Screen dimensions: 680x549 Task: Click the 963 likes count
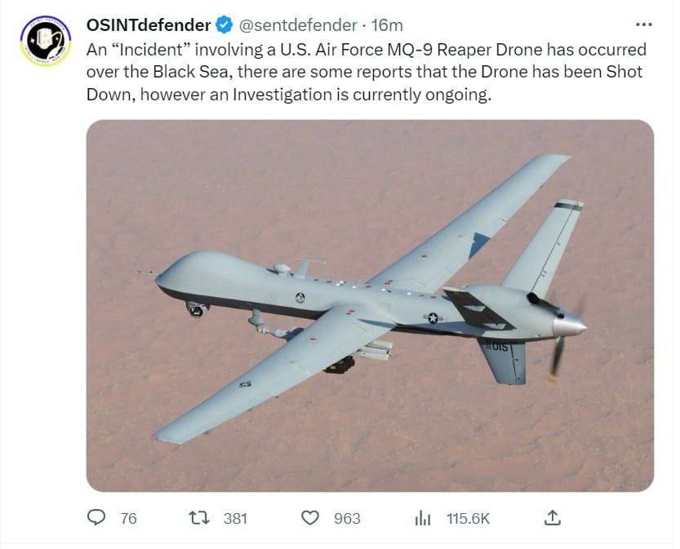[x=347, y=518]
